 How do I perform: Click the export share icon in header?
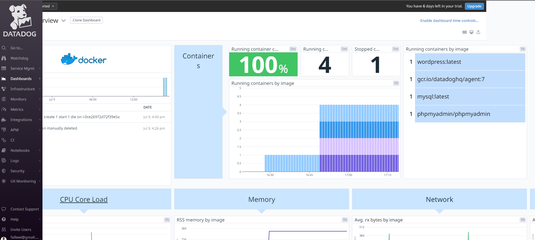(478, 32)
